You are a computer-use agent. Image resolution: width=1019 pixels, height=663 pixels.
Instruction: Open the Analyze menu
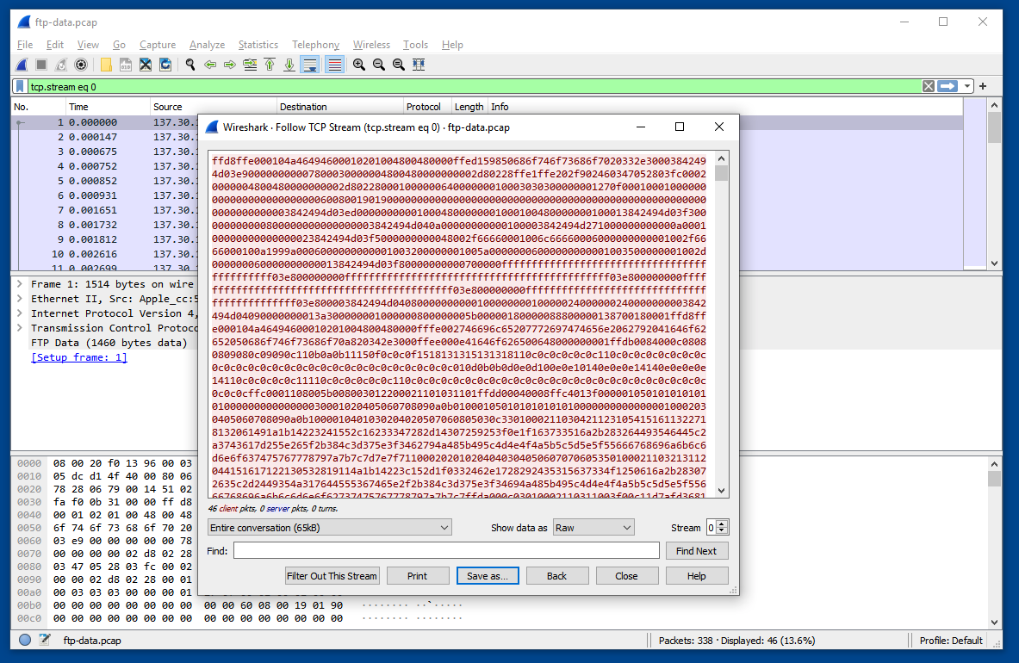point(207,45)
